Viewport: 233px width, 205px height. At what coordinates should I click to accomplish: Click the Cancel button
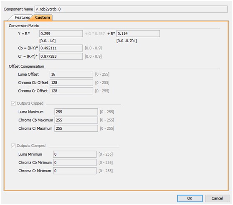coord(217,198)
